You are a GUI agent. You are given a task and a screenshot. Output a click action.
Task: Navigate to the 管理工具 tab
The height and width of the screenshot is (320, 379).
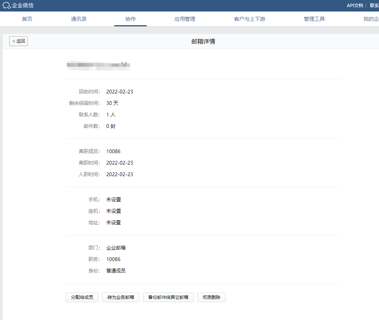(x=314, y=19)
